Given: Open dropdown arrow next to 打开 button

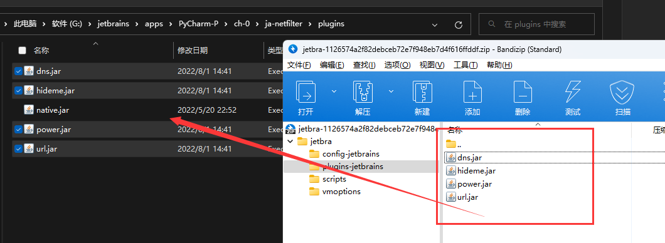Looking at the screenshot, I should click(334, 91).
